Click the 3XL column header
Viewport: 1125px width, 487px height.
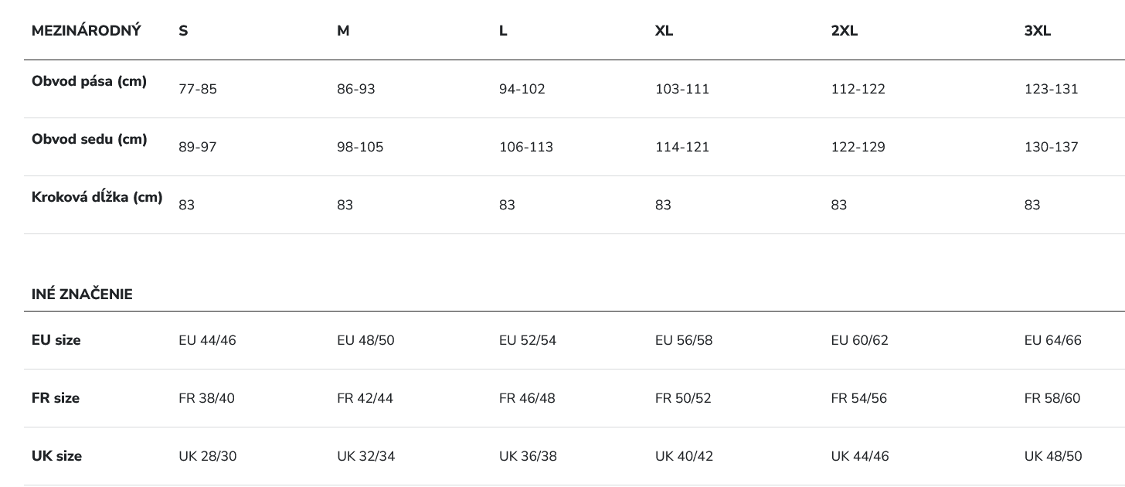pyautogui.click(x=1038, y=31)
